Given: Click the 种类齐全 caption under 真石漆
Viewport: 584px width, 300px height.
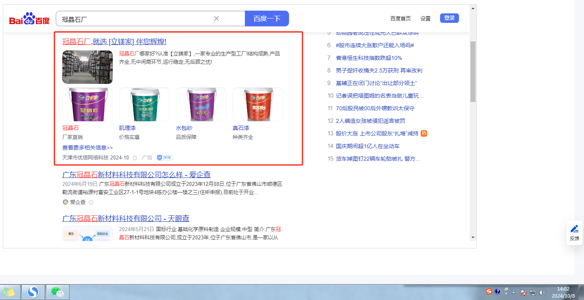Looking at the screenshot, I should point(243,137).
